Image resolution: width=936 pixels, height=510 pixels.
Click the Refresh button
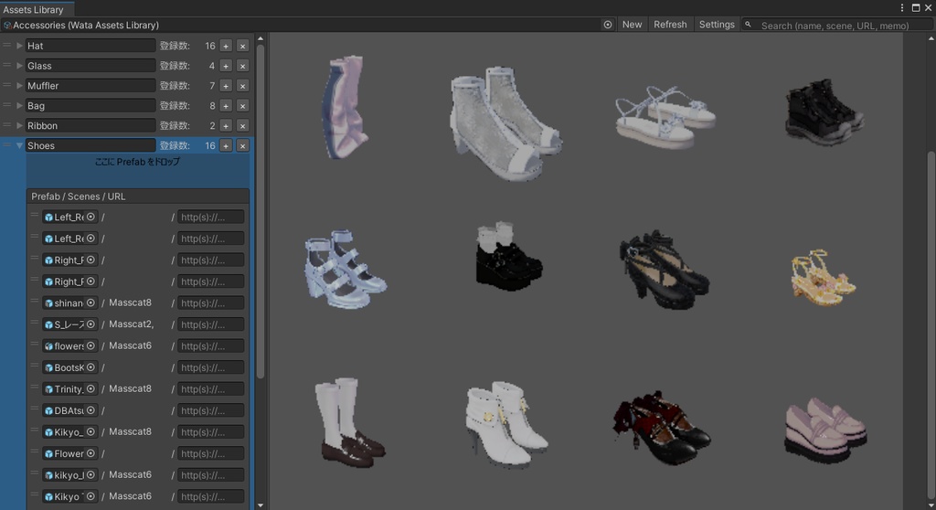point(670,25)
